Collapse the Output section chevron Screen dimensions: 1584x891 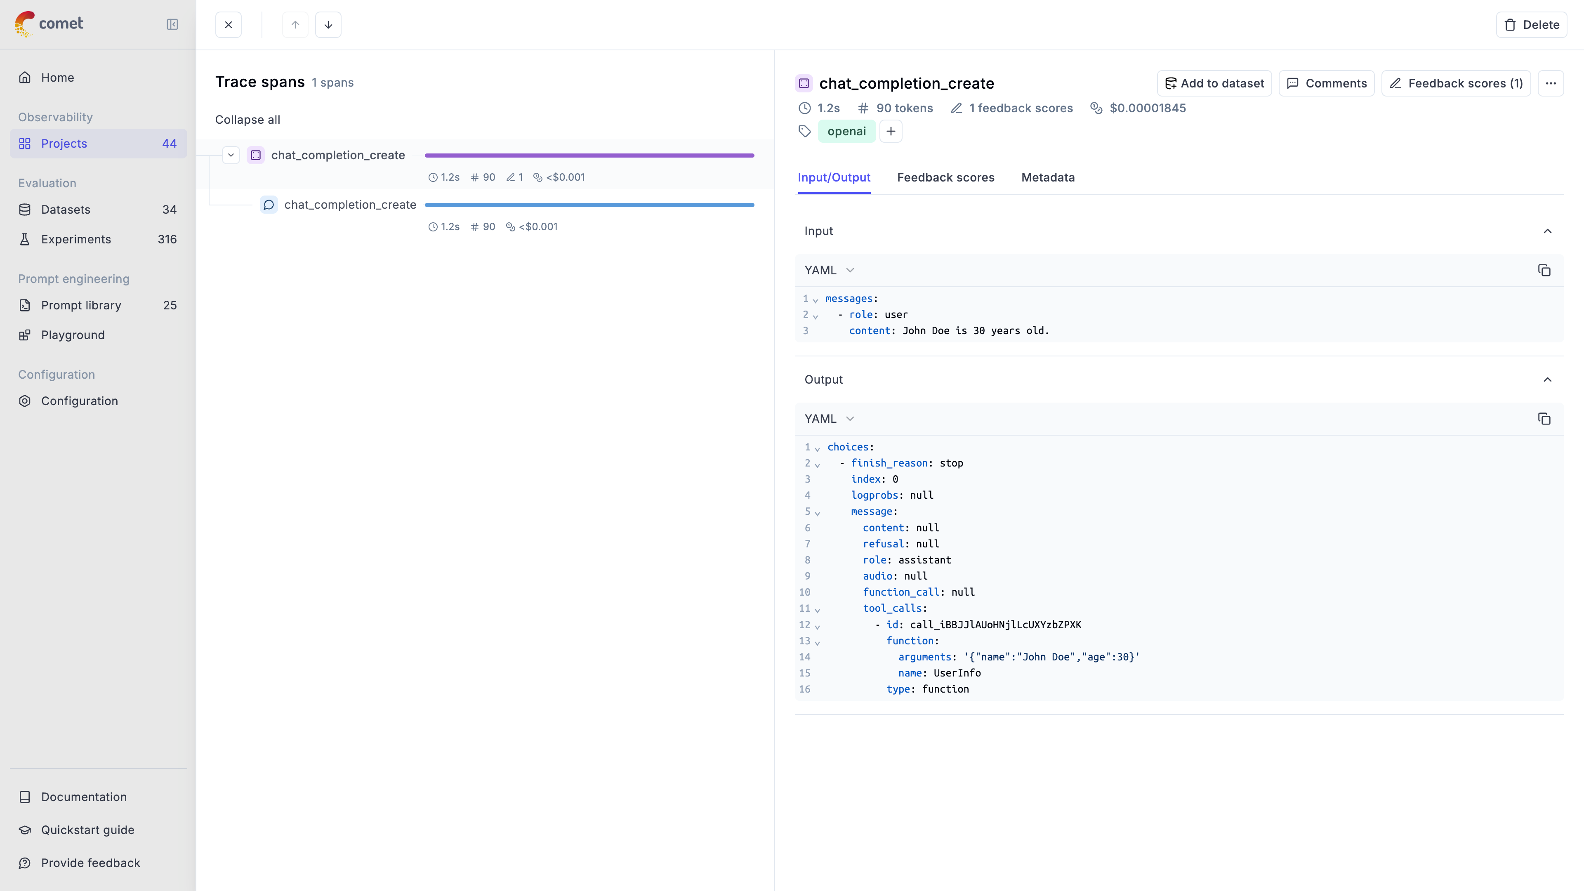click(1549, 380)
